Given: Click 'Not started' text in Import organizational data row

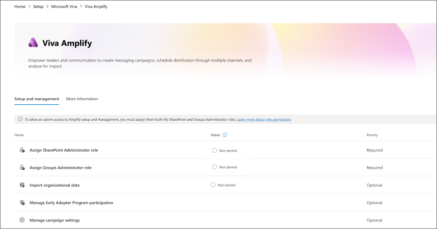Looking at the screenshot, I should click(226, 185).
